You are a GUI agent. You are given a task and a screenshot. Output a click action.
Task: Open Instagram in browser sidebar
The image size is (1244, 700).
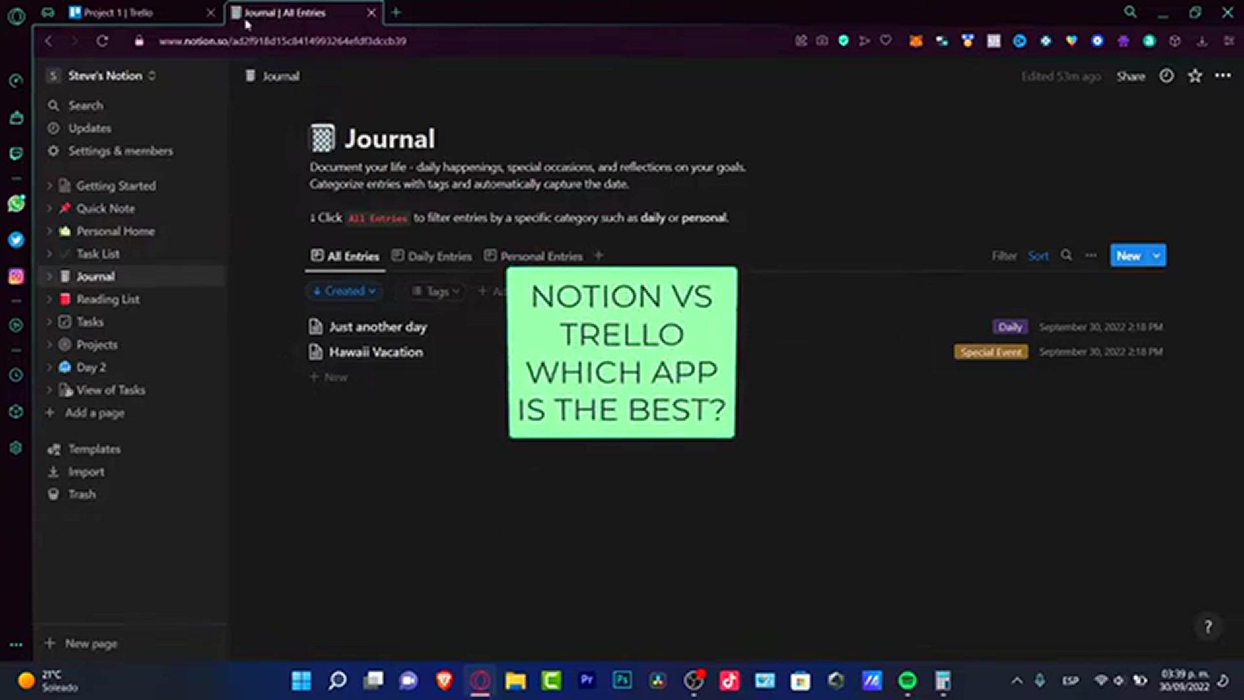pos(16,277)
